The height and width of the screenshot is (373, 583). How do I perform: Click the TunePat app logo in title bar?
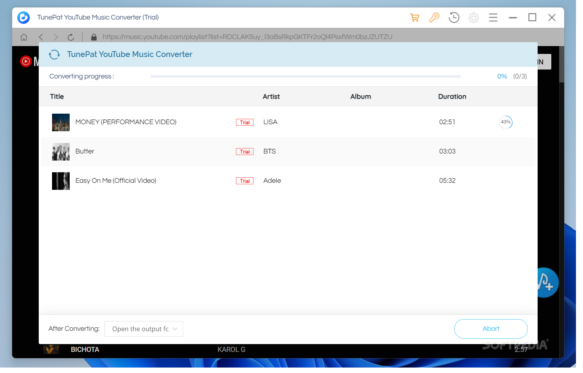pos(23,18)
